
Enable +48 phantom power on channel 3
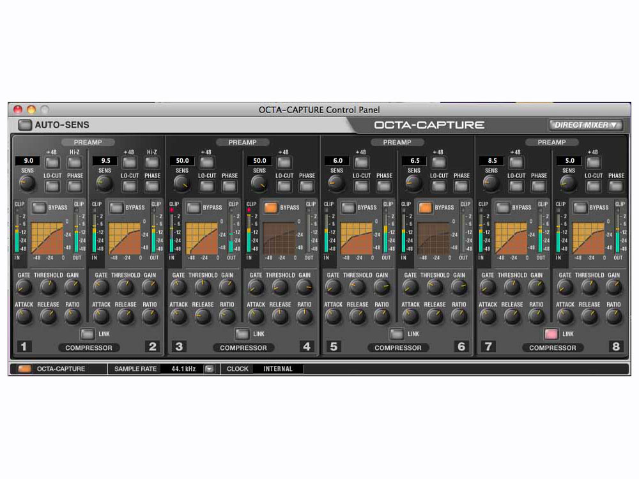point(206,162)
